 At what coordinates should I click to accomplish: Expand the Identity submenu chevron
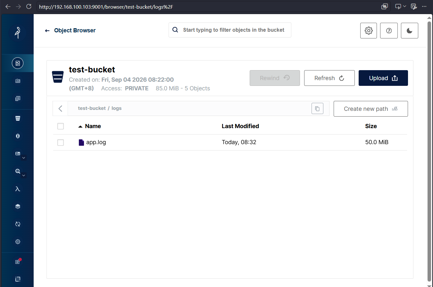point(24,158)
